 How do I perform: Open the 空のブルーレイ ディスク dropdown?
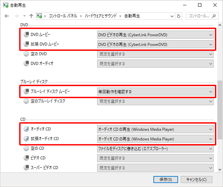point(155,101)
